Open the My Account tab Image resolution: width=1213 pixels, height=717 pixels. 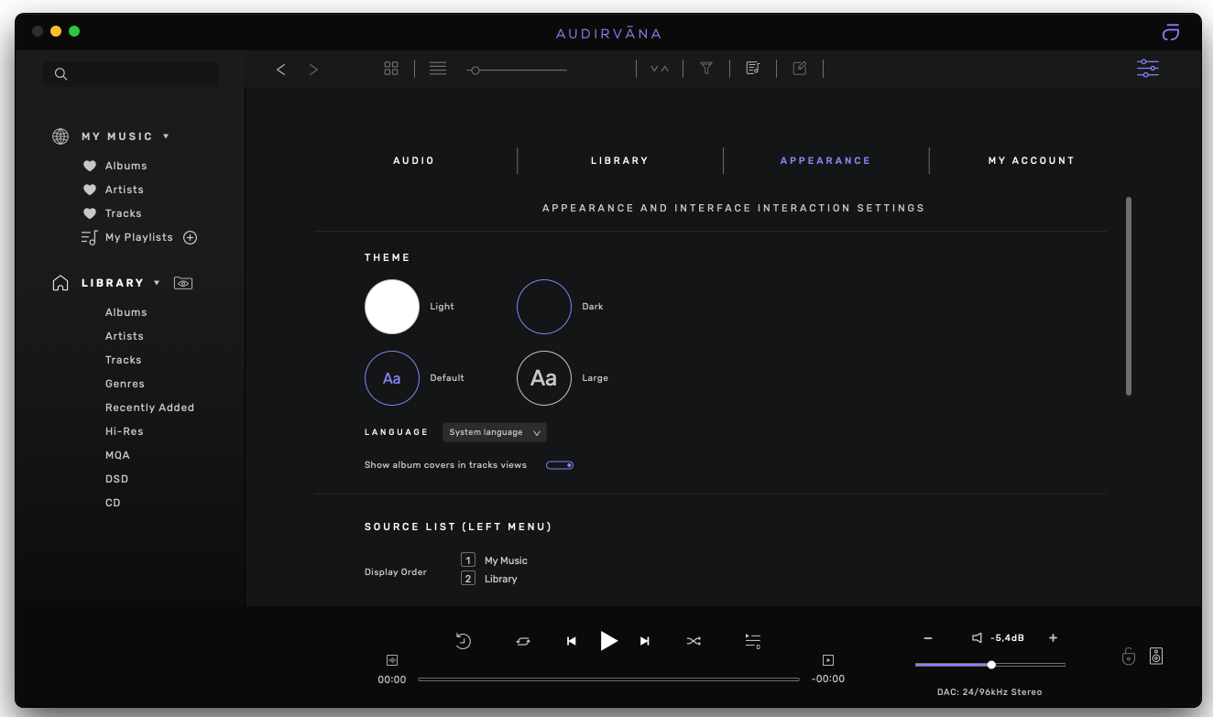pos(1031,160)
